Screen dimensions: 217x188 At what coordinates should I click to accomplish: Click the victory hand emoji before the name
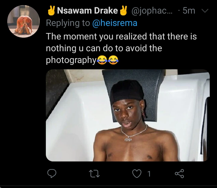52,11
